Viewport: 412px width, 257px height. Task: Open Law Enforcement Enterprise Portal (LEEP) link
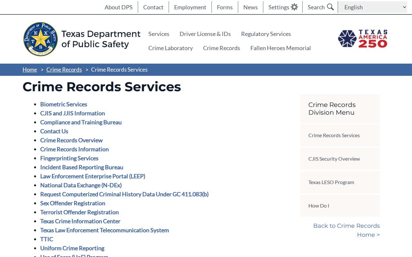(x=93, y=176)
